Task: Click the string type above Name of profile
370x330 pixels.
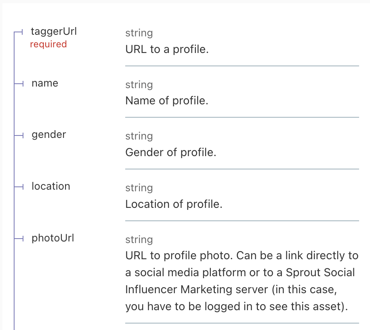Action: (139, 85)
